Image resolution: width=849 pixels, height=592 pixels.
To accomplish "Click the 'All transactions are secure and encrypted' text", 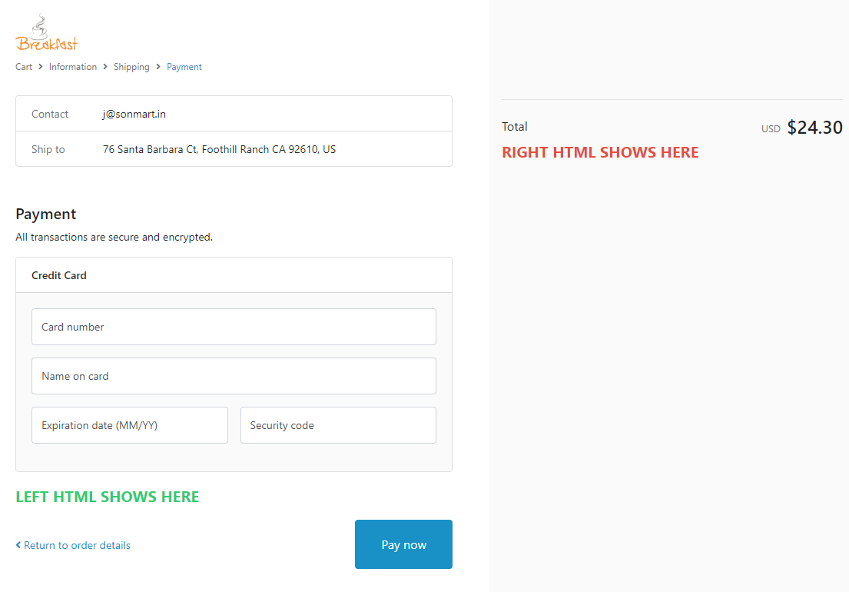I will click(114, 238).
